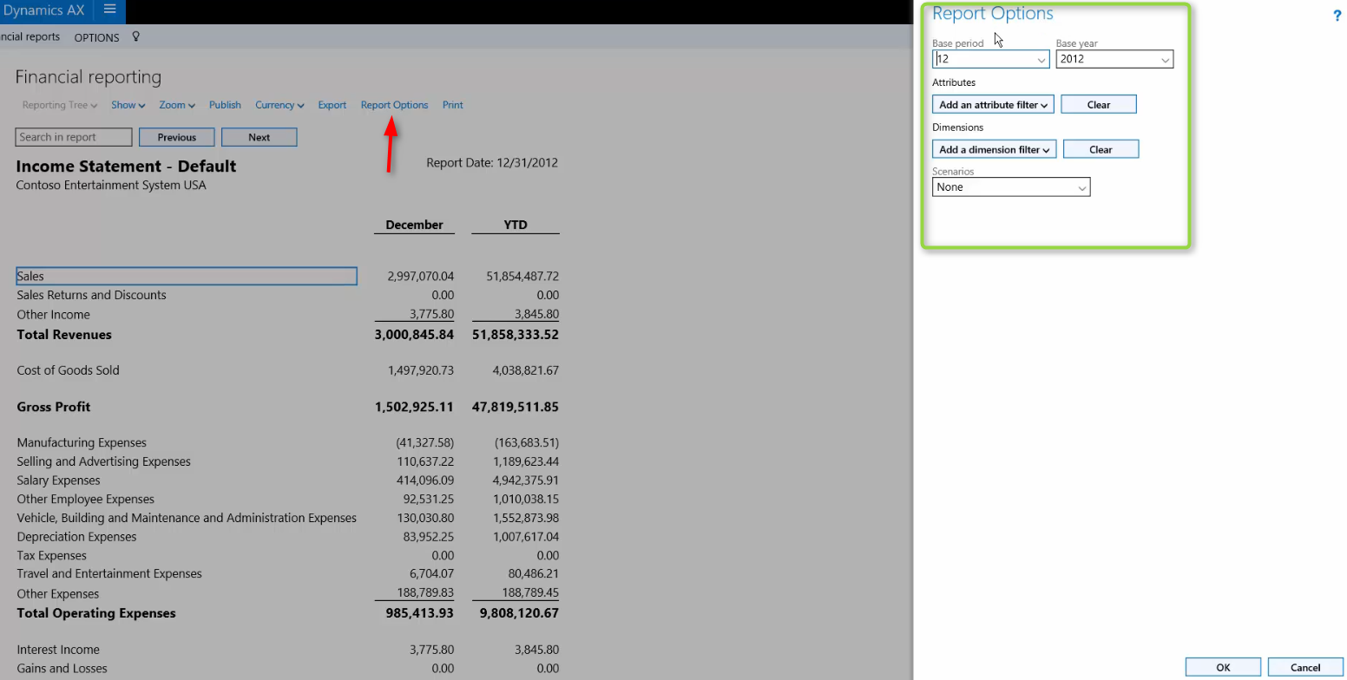Open the OPTIONS menu tab
Screen dimensions: 1347x680
click(x=96, y=37)
